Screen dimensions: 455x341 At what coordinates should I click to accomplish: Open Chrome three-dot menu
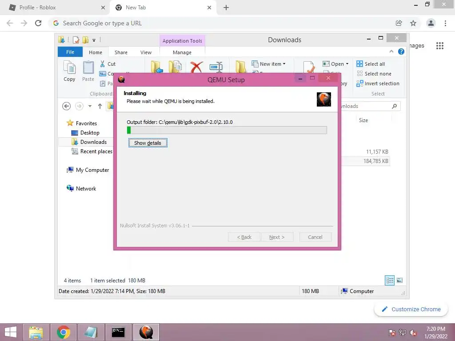click(445, 23)
